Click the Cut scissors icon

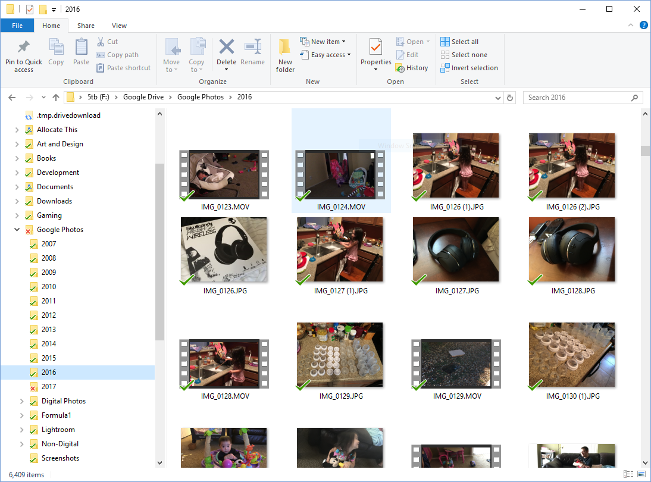click(101, 42)
